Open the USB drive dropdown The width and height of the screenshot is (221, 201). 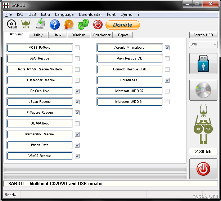click(203, 44)
